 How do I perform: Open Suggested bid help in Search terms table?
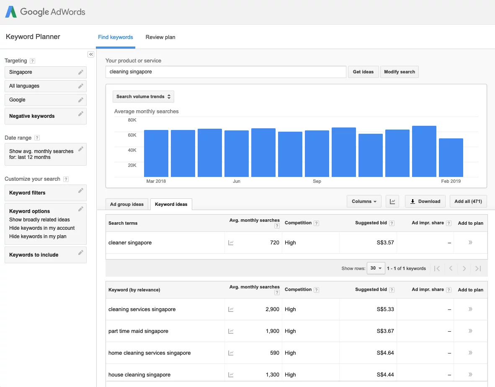click(x=392, y=223)
